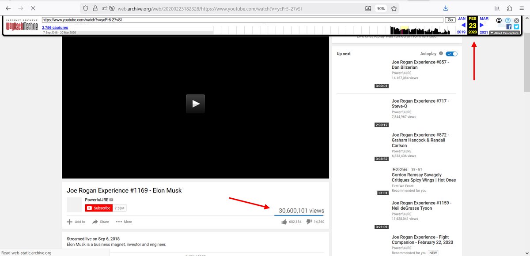Open Joe Rogan Experience #717 Steve-O
Viewport: 530px width, 256px height.
pos(420,104)
